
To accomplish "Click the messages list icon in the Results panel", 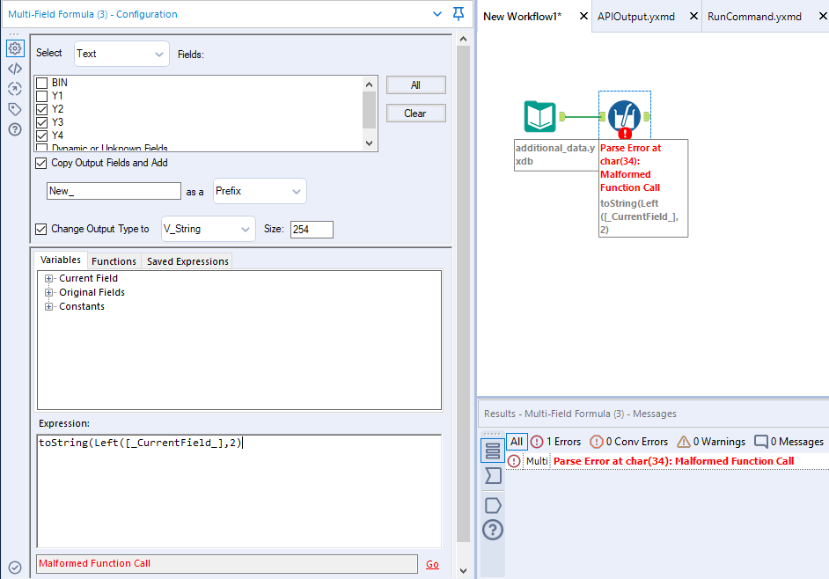I will pos(492,451).
